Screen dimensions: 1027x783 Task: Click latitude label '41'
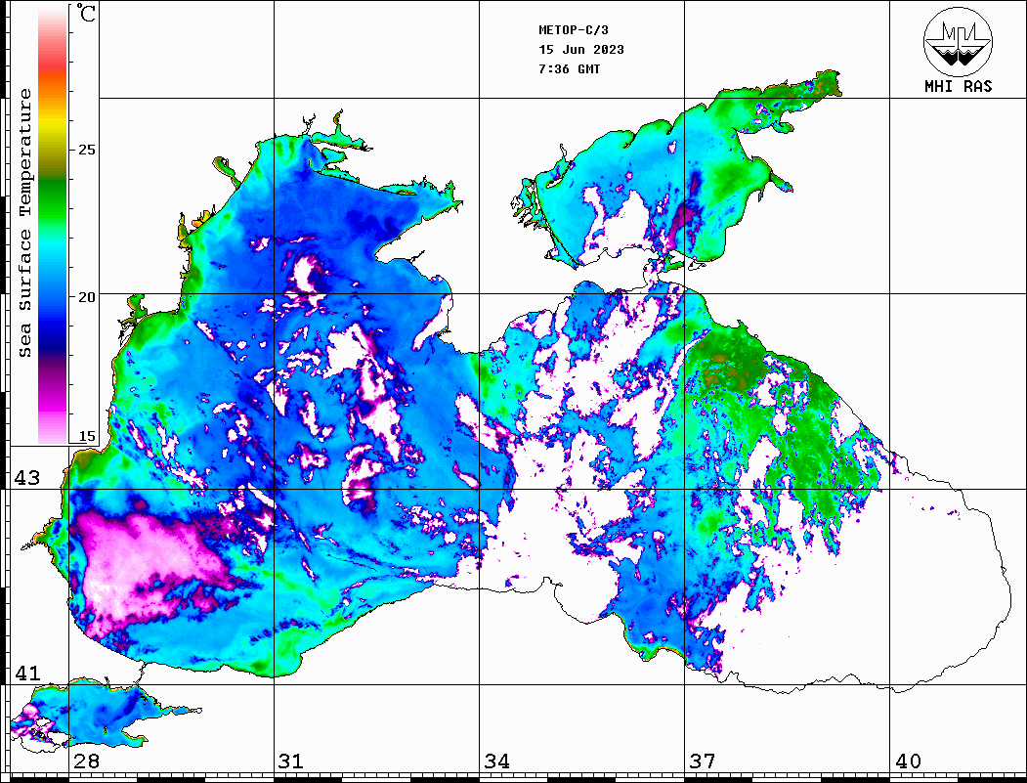coord(27,673)
